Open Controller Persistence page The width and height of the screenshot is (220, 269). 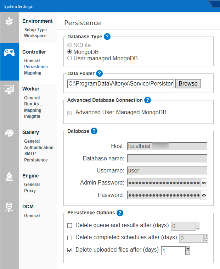click(x=36, y=67)
